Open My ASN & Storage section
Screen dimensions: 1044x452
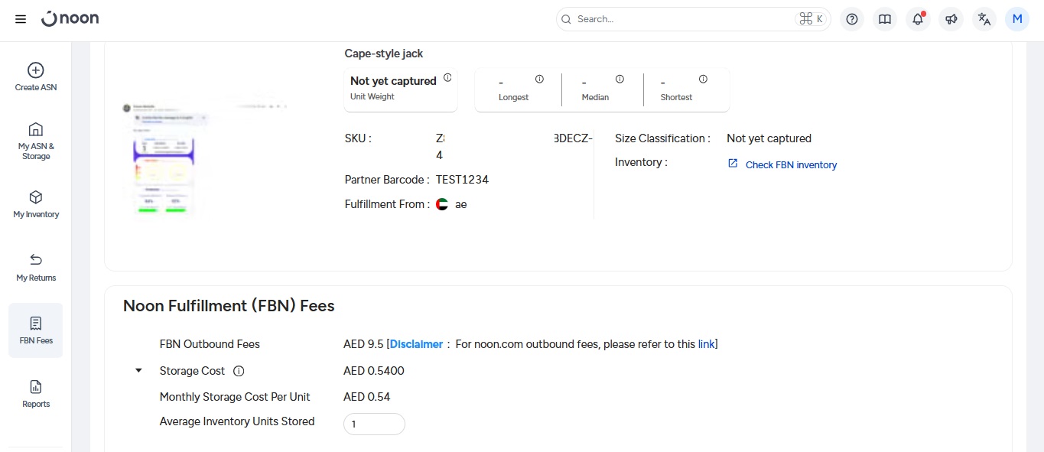click(36, 141)
